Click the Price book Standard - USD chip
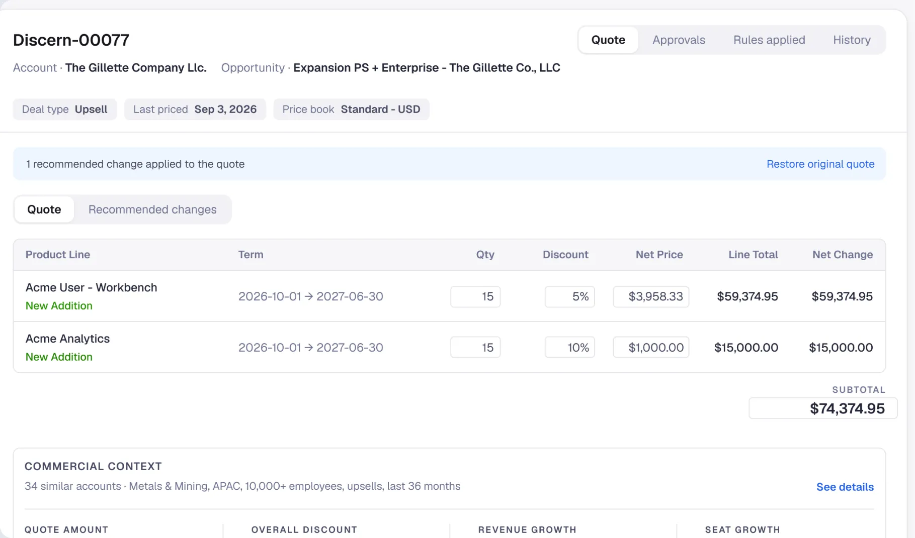This screenshot has width=915, height=538. click(x=351, y=109)
